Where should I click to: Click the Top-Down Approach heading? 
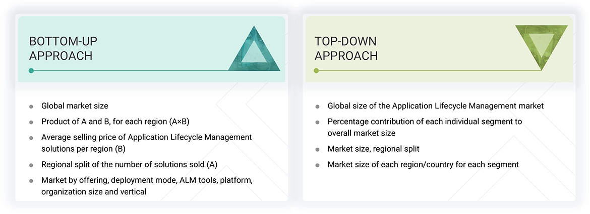pos(346,48)
